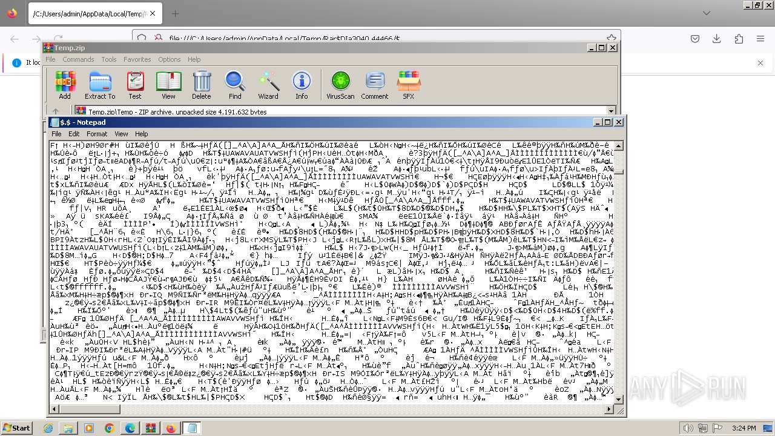
Task: Minimize the WinRAR Temp.zip window
Action: [x=592, y=47]
